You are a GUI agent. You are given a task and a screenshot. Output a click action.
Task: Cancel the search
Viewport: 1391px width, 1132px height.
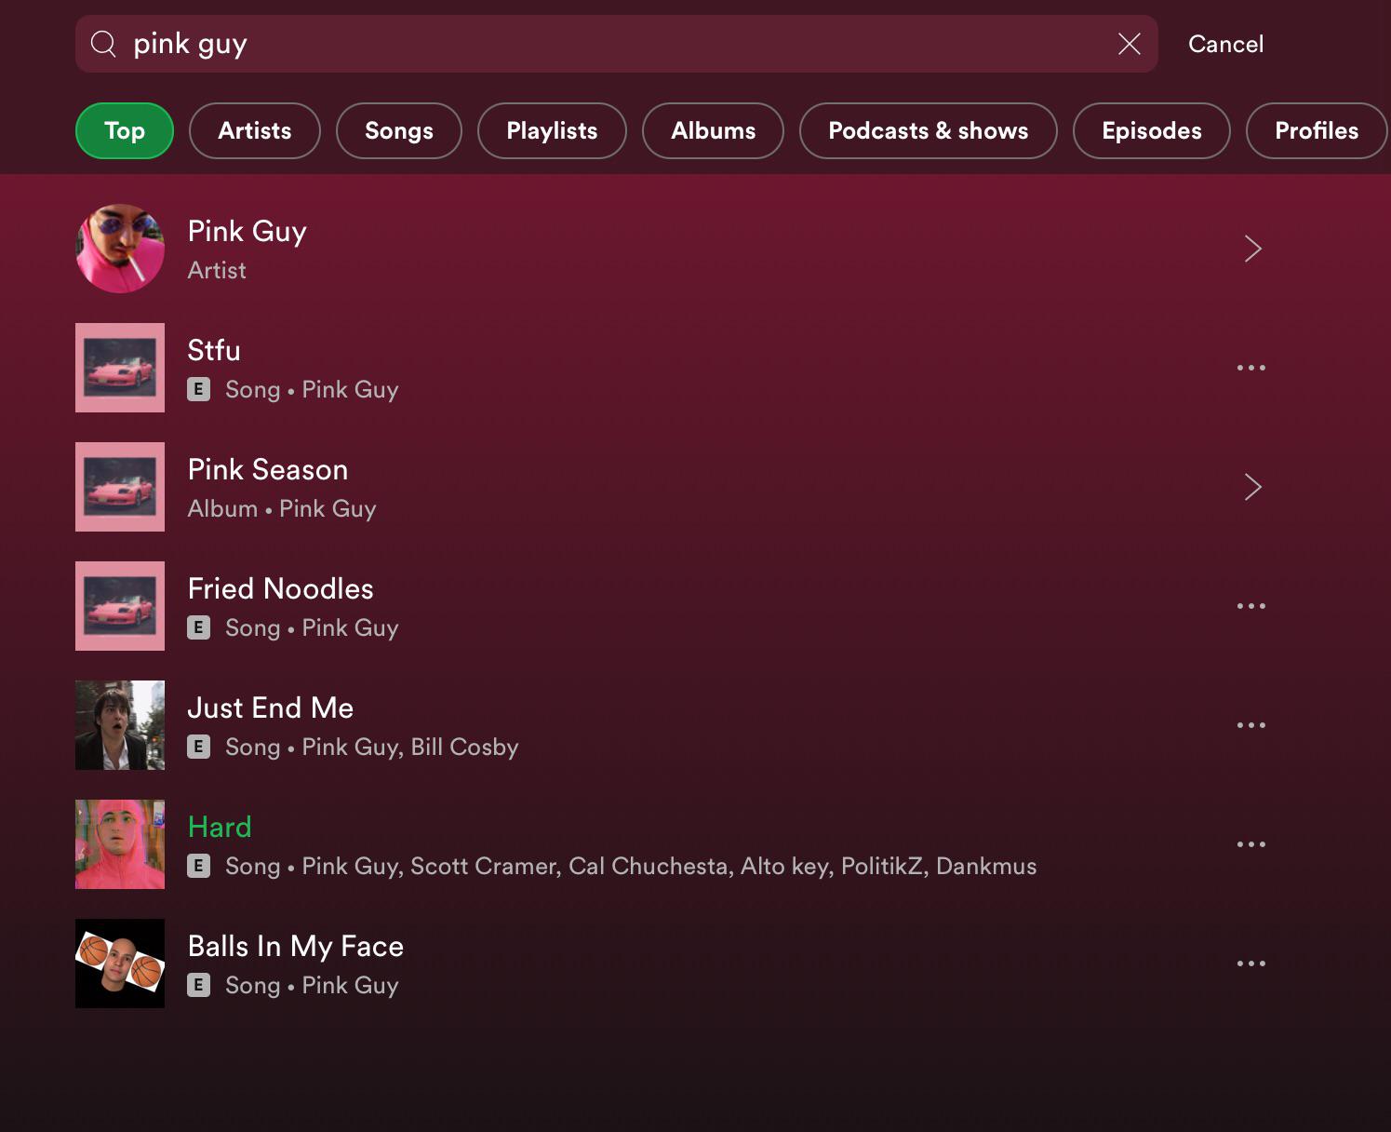point(1225,44)
